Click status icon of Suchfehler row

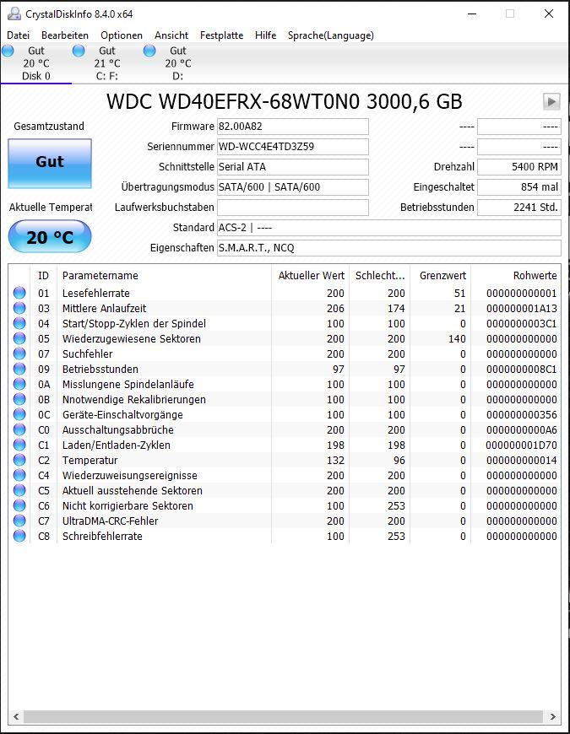pyautogui.click(x=19, y=354)
